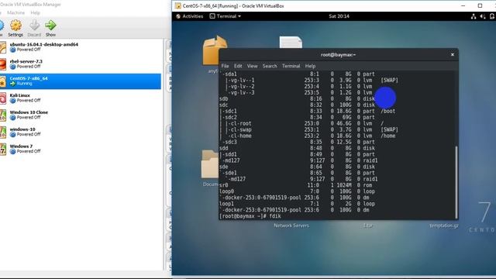
Task: Open the Help menu in VirtualBox Manager
Action: [x=35, y=12]
